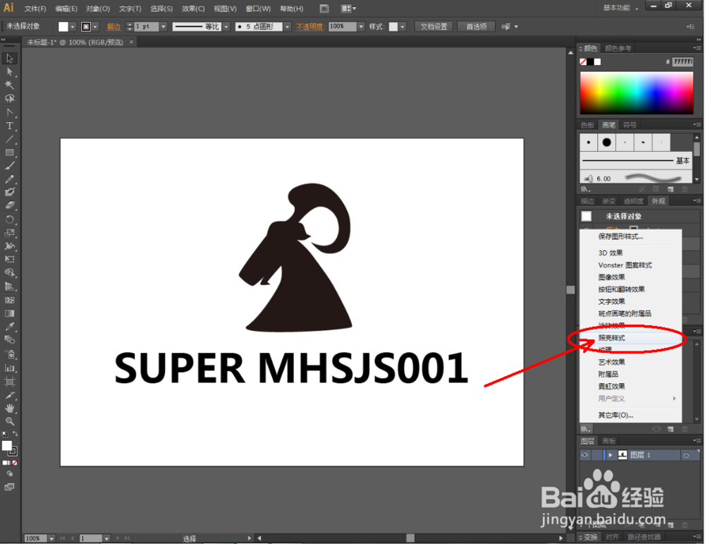Viewport: 705px width, 544px height.
Task: Select the Eraser tool
Action: click(9, 205)
